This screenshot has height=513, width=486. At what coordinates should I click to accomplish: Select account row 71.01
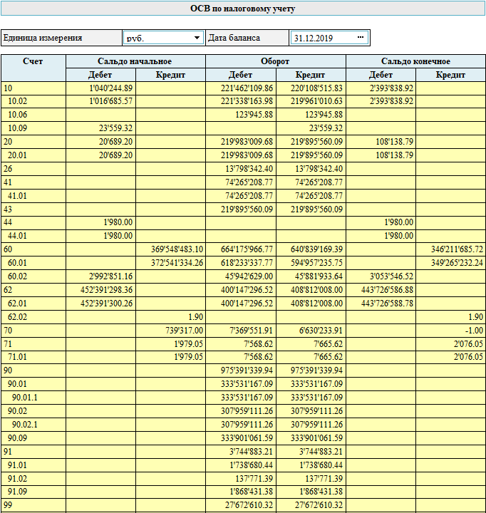tap(243, 357)
